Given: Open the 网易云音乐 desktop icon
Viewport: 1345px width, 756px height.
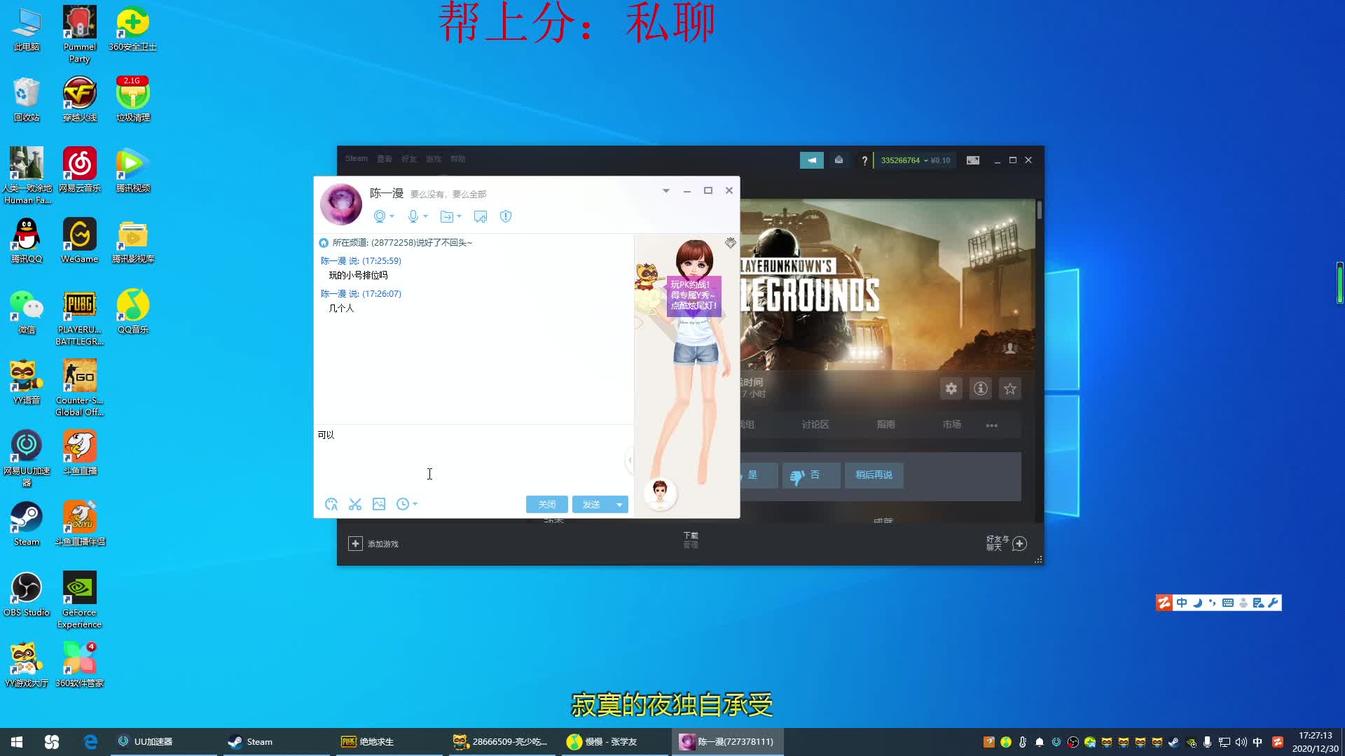Looking at the screenshot, I should tap(80, 170).
